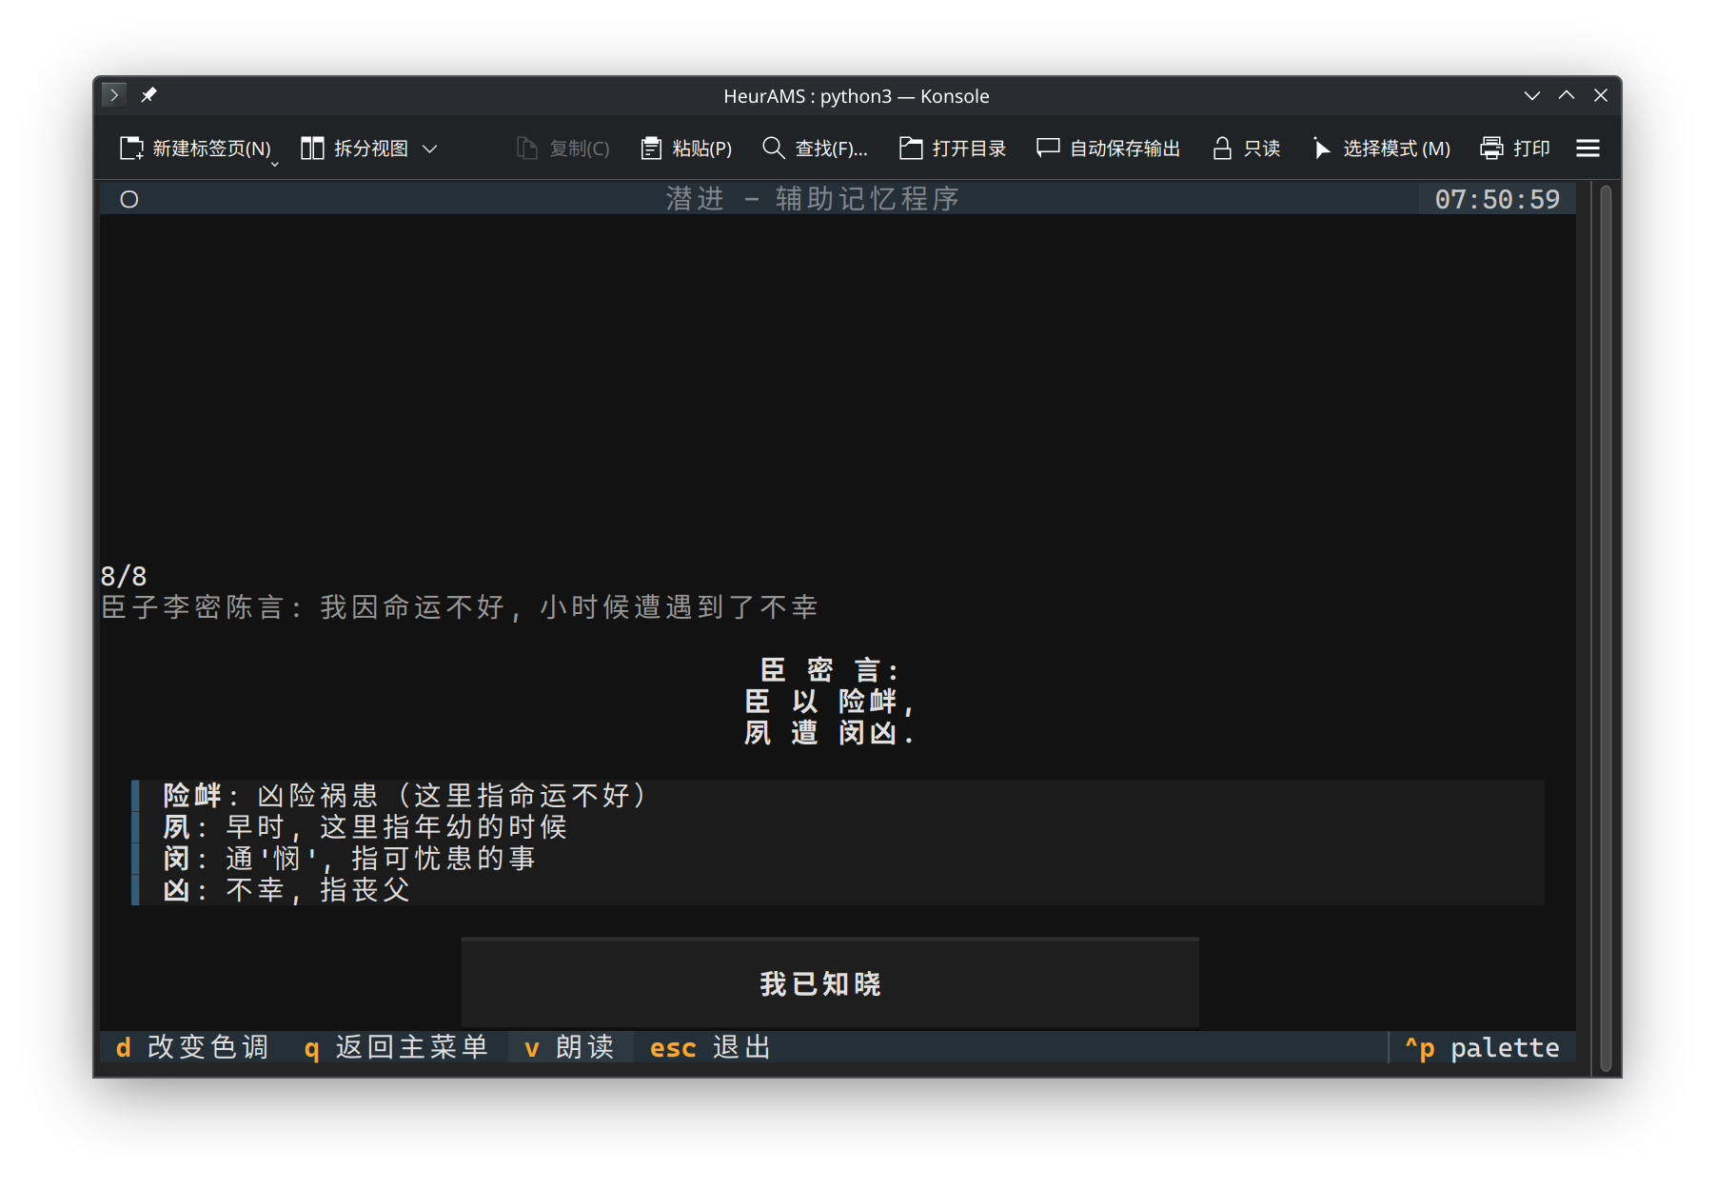Toggle the read-only (只读) lock
This screenshot has width=1716, height=1189.
(x=1222, y=149)
